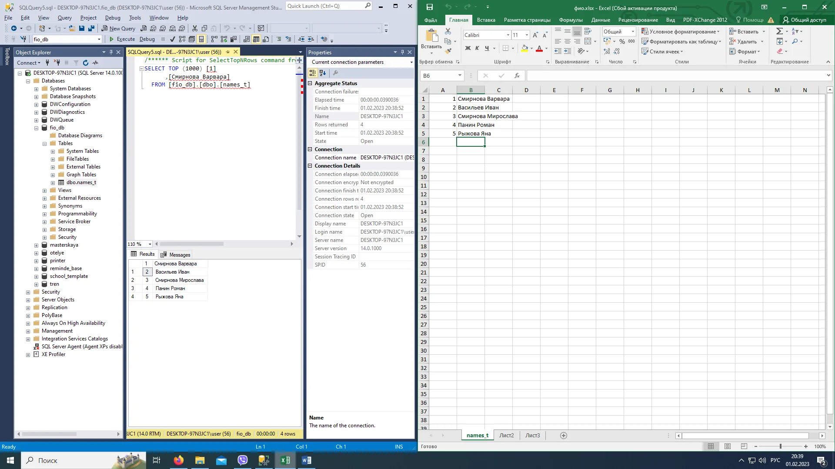Open the Connect dropdown in Object Explorer
The width and height of the screenshot is (835, 469).
tap(28, 63)
